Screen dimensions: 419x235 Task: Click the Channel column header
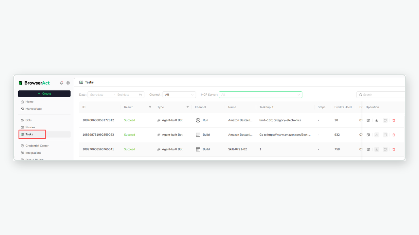[200, 107]
